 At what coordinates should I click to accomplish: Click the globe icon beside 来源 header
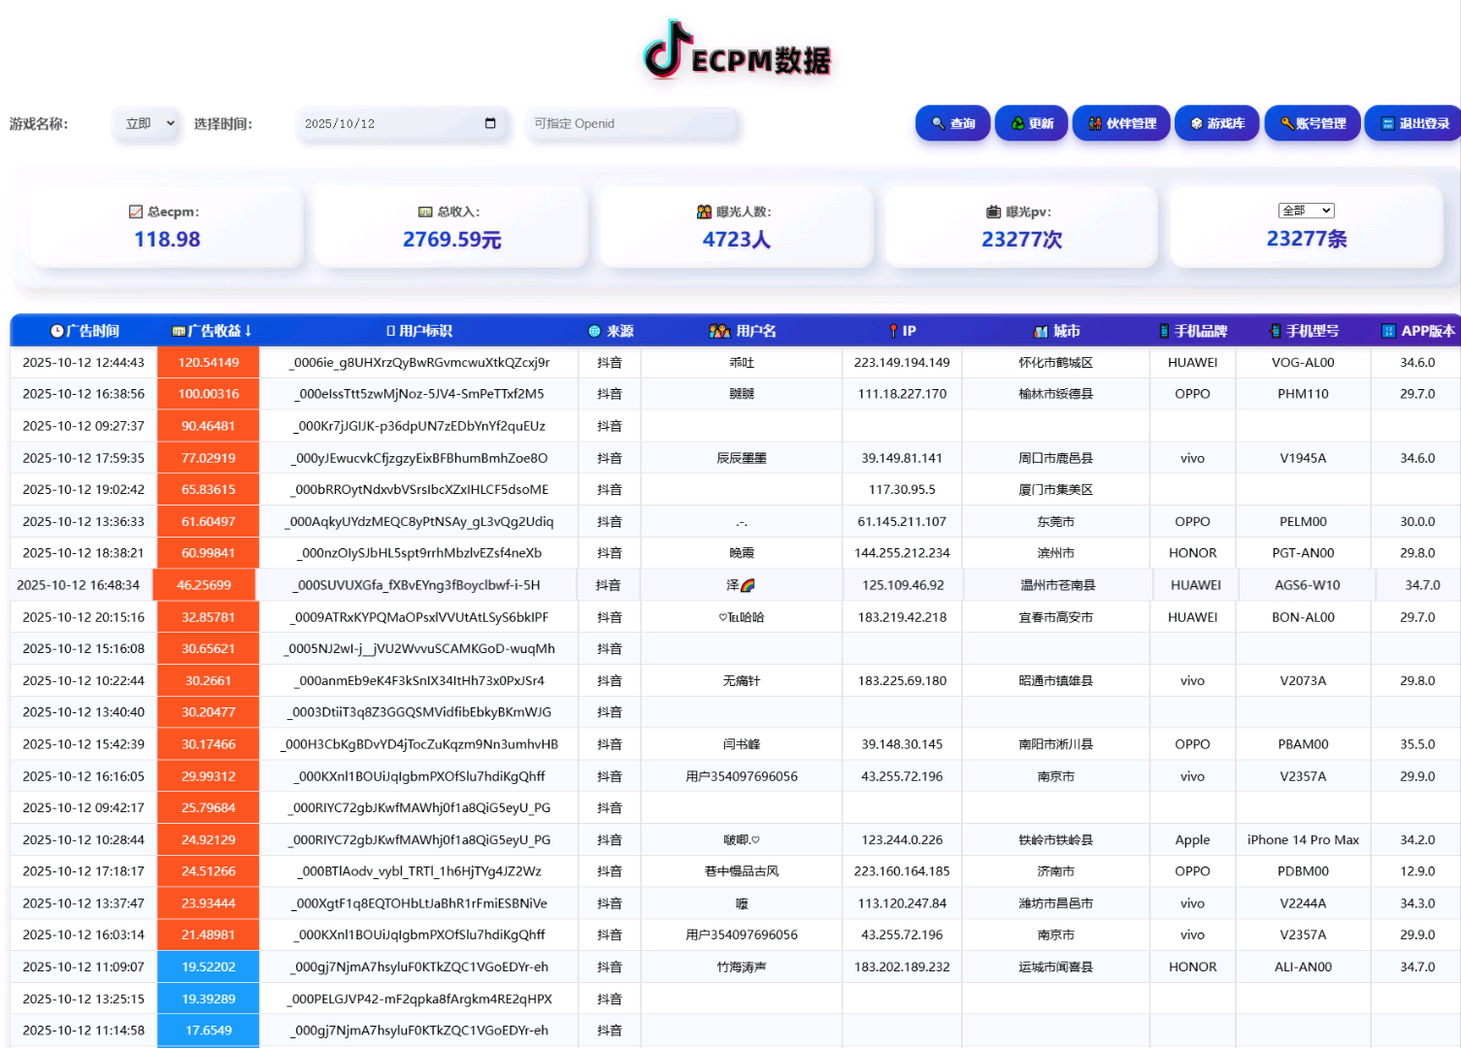point(594,331)
